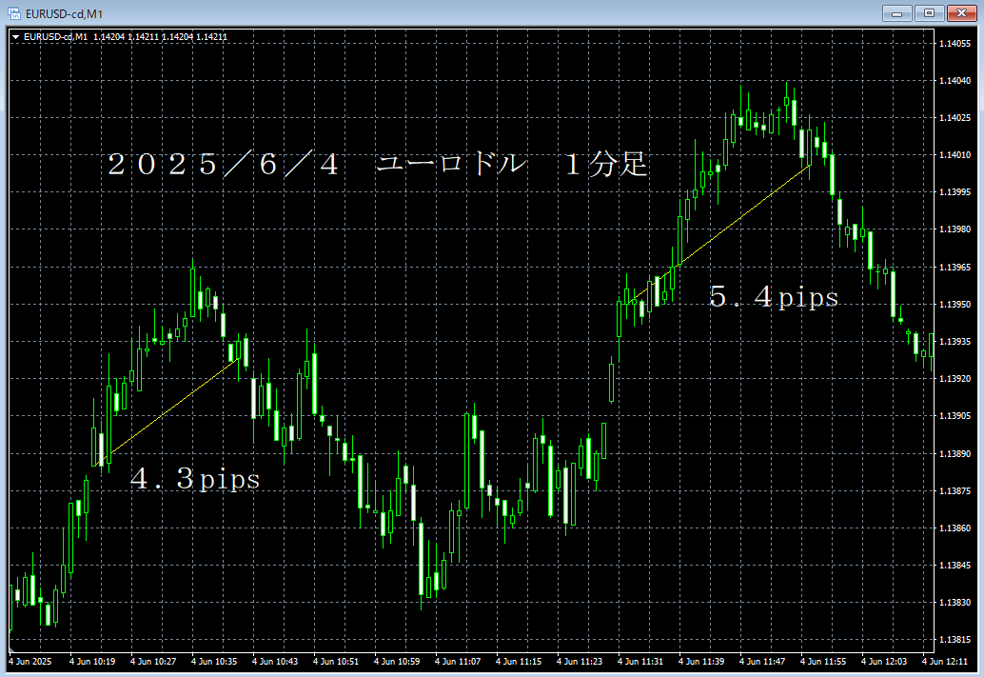Image resolution: width=984 pixels, height=677 pixels.
Task: Click price level 1.13860 on the price scale
Action: [x=954, y=528]
